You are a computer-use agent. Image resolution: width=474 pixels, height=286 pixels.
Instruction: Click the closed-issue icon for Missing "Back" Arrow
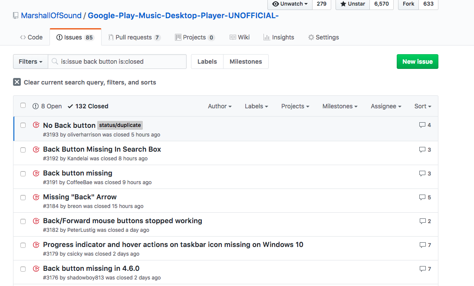click(x=36, y=197)
